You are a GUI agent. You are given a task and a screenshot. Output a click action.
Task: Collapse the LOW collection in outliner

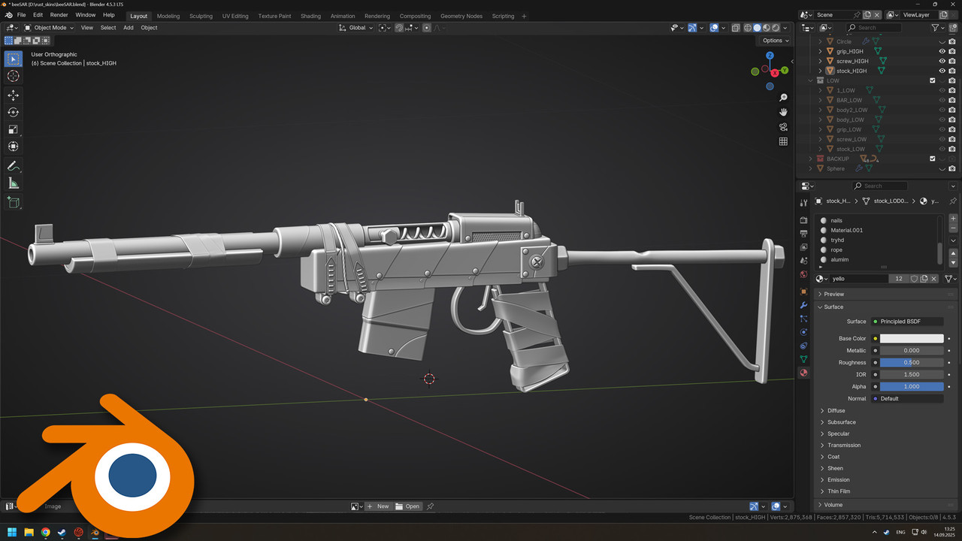pos(811,80)
